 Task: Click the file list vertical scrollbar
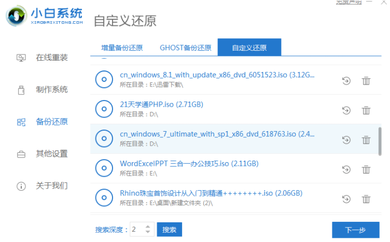pyautogui.click(x=380, y=140)
